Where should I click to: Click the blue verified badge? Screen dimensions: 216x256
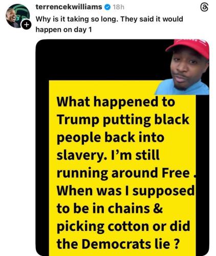pos(107,7)
